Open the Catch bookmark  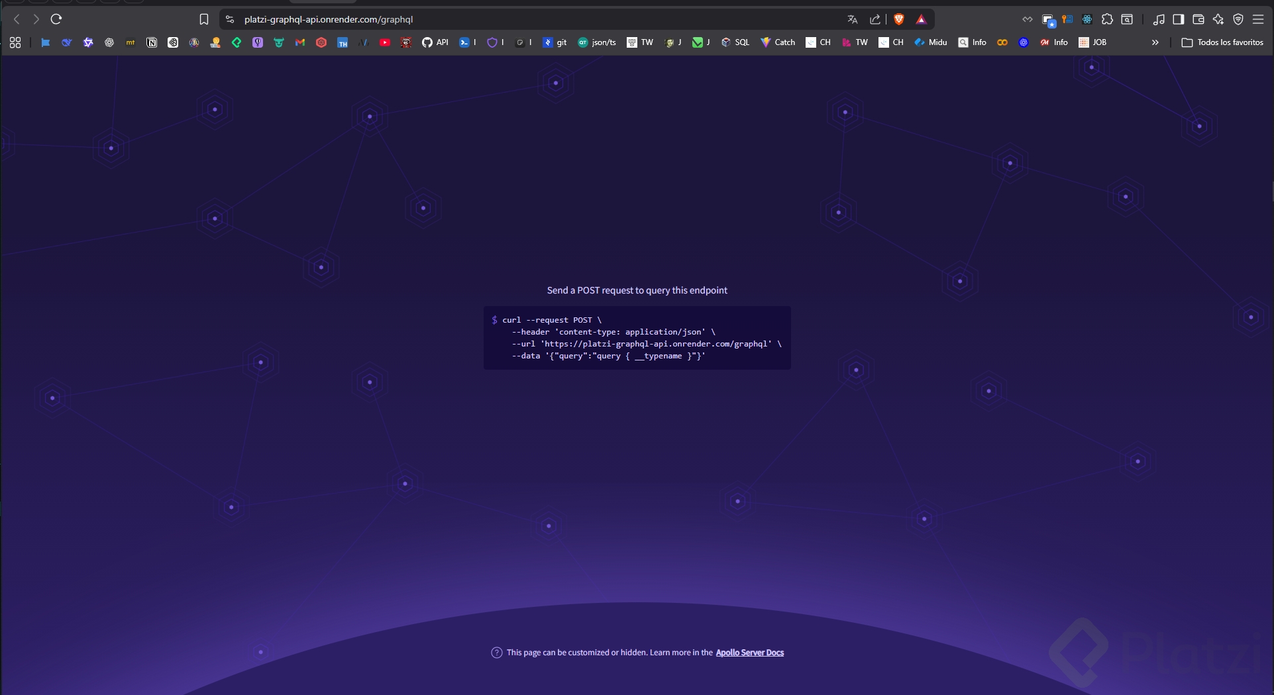coord(778,42)
